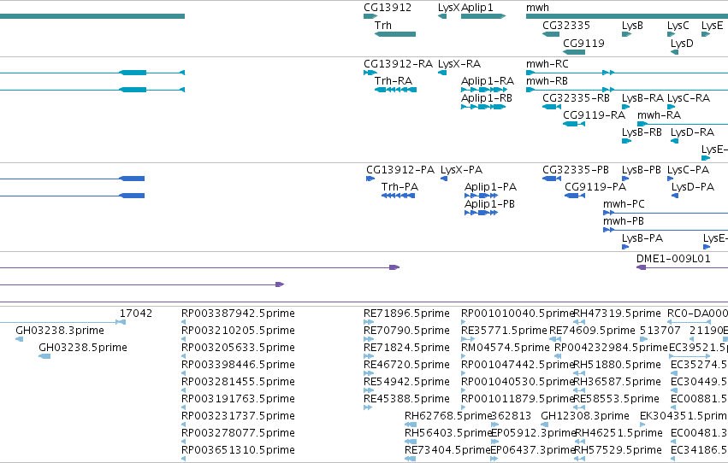728x463 pixels.
Task: Click the mwh-PC protein label
Action: pyautogui.click(x=624, y=204)
